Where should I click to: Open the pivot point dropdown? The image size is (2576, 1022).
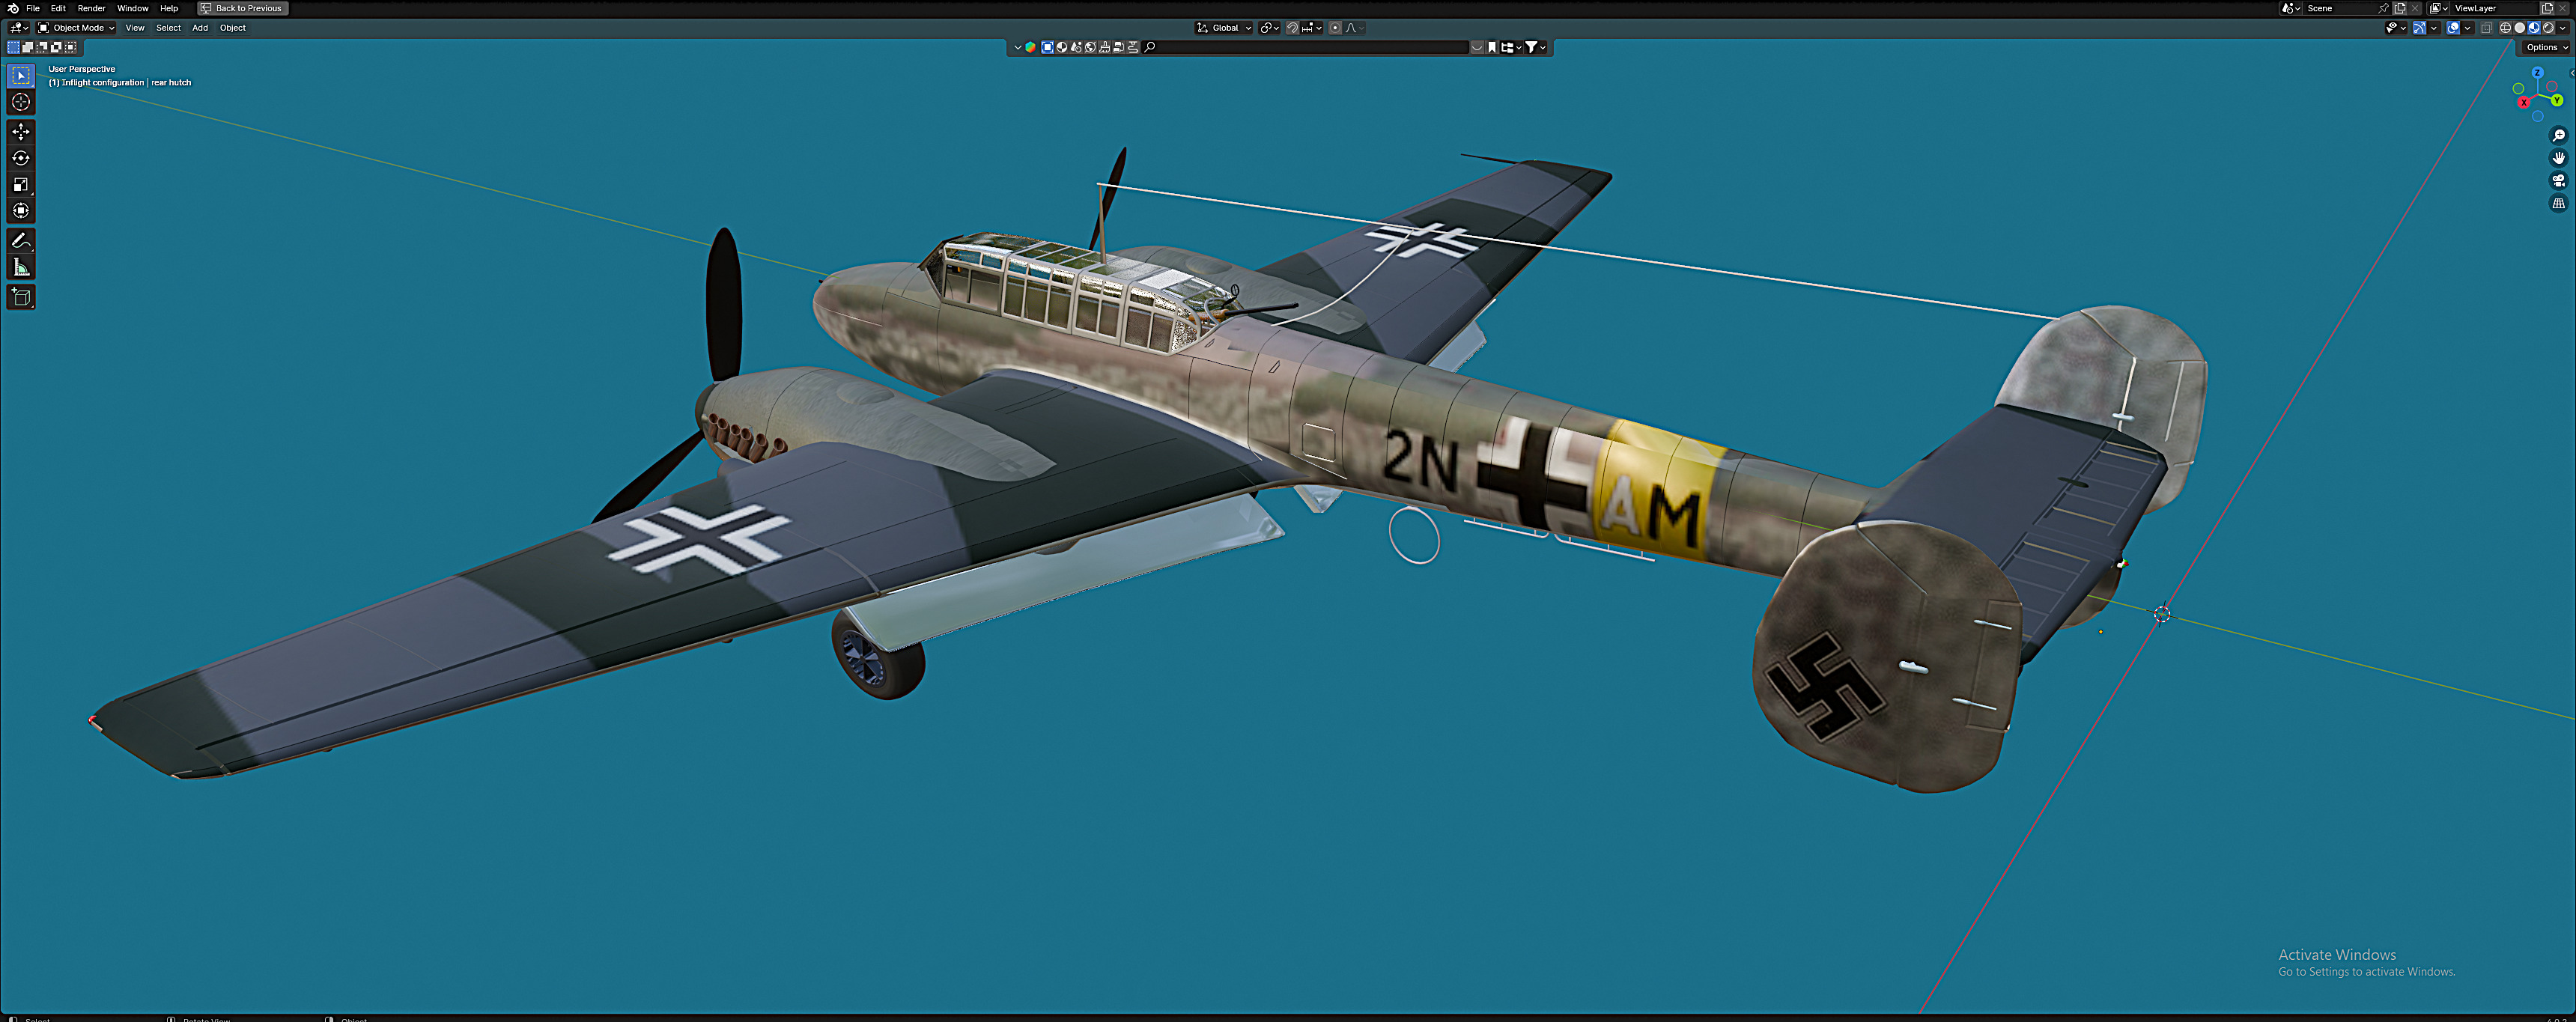click(1270, 28)
